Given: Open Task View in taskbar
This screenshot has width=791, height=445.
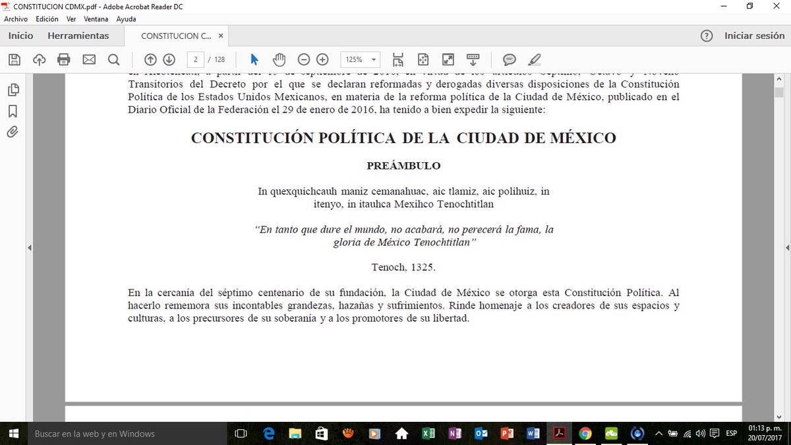Looking at the screenshot, I should [241, 433].
